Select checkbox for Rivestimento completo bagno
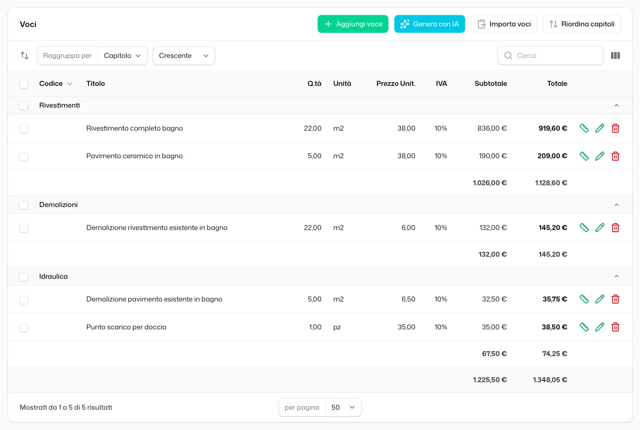This screenshot has height=430, width=640. [24, 129]
